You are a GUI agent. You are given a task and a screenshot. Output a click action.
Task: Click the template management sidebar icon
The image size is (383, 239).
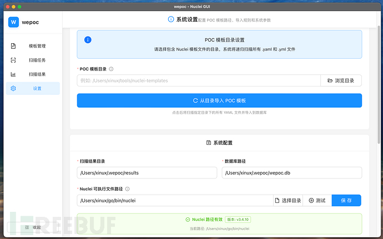click(13, 46)
